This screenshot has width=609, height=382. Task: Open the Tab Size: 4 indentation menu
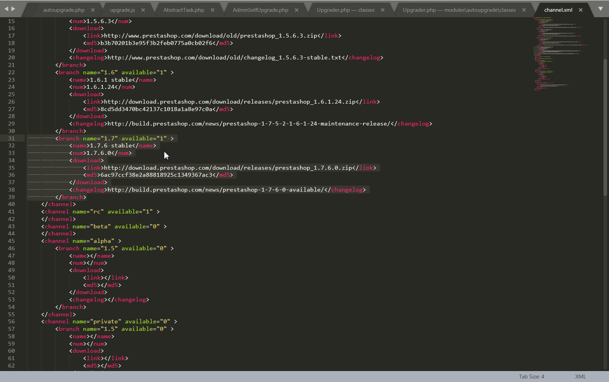click(x=531, y=377)
